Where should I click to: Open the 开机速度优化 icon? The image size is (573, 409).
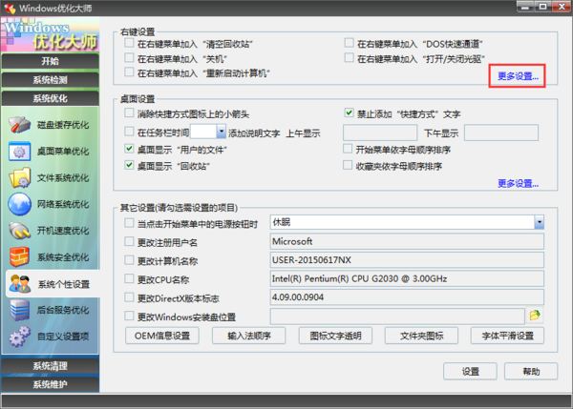(19, 231)
